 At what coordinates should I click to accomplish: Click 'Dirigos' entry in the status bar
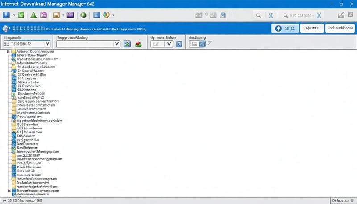pos(340,200)
